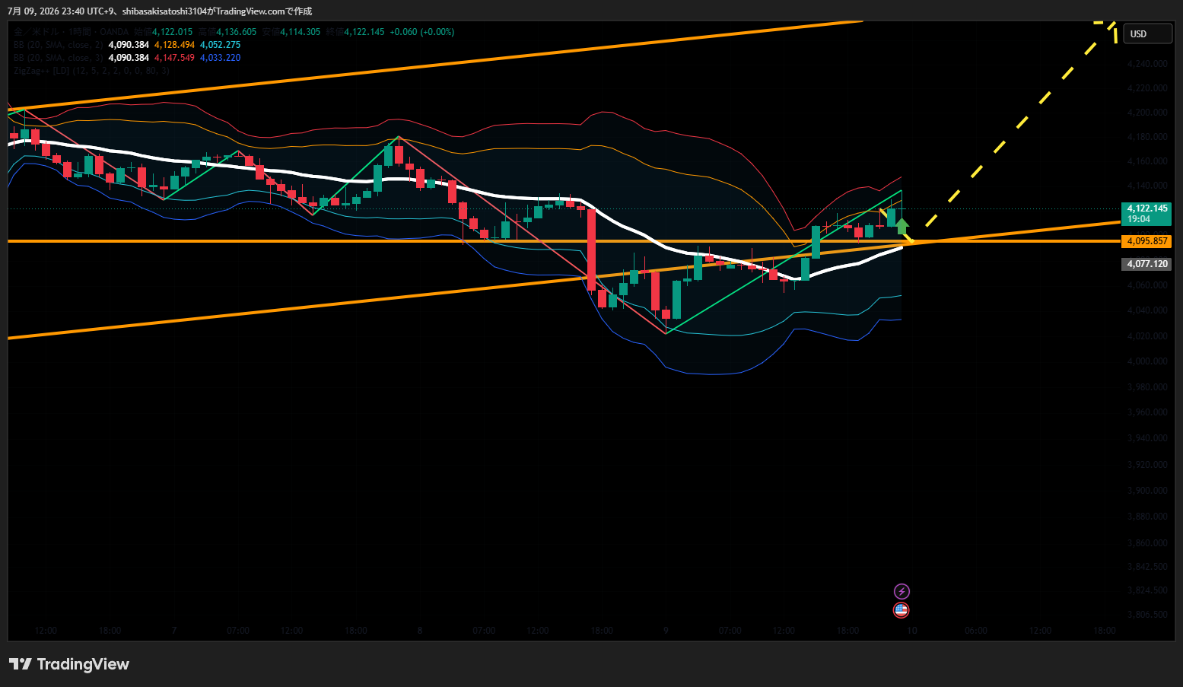Click the 安値 4,114.305 low value

tap(291, 32)
